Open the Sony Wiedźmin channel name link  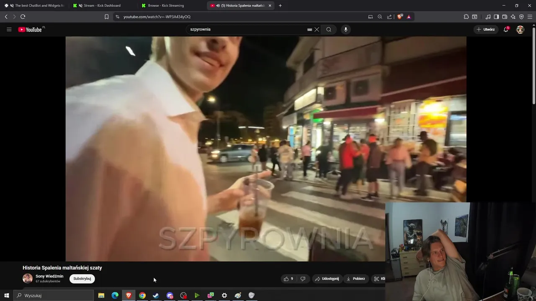click(49, 276)
